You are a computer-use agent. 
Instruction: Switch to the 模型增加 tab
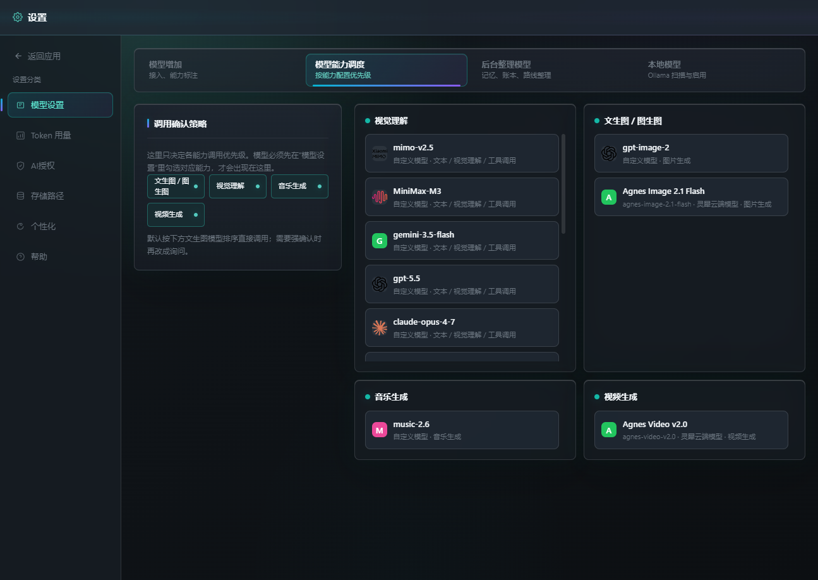220,69
